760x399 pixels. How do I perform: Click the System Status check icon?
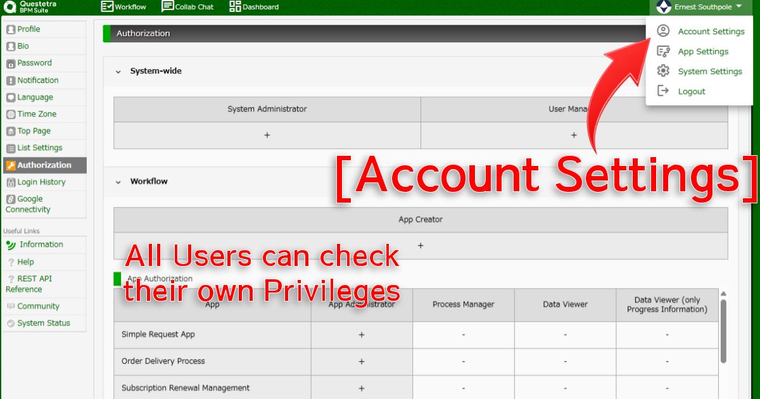(x=11, y=324)
